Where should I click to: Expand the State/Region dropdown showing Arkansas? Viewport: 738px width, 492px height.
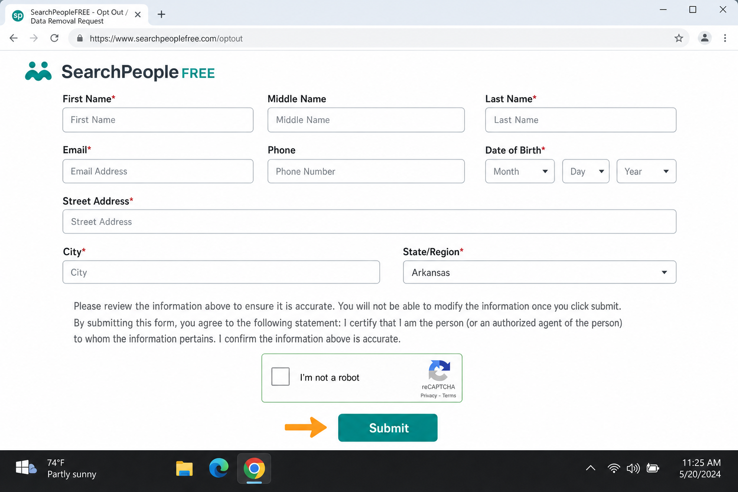tap(540, 272)
